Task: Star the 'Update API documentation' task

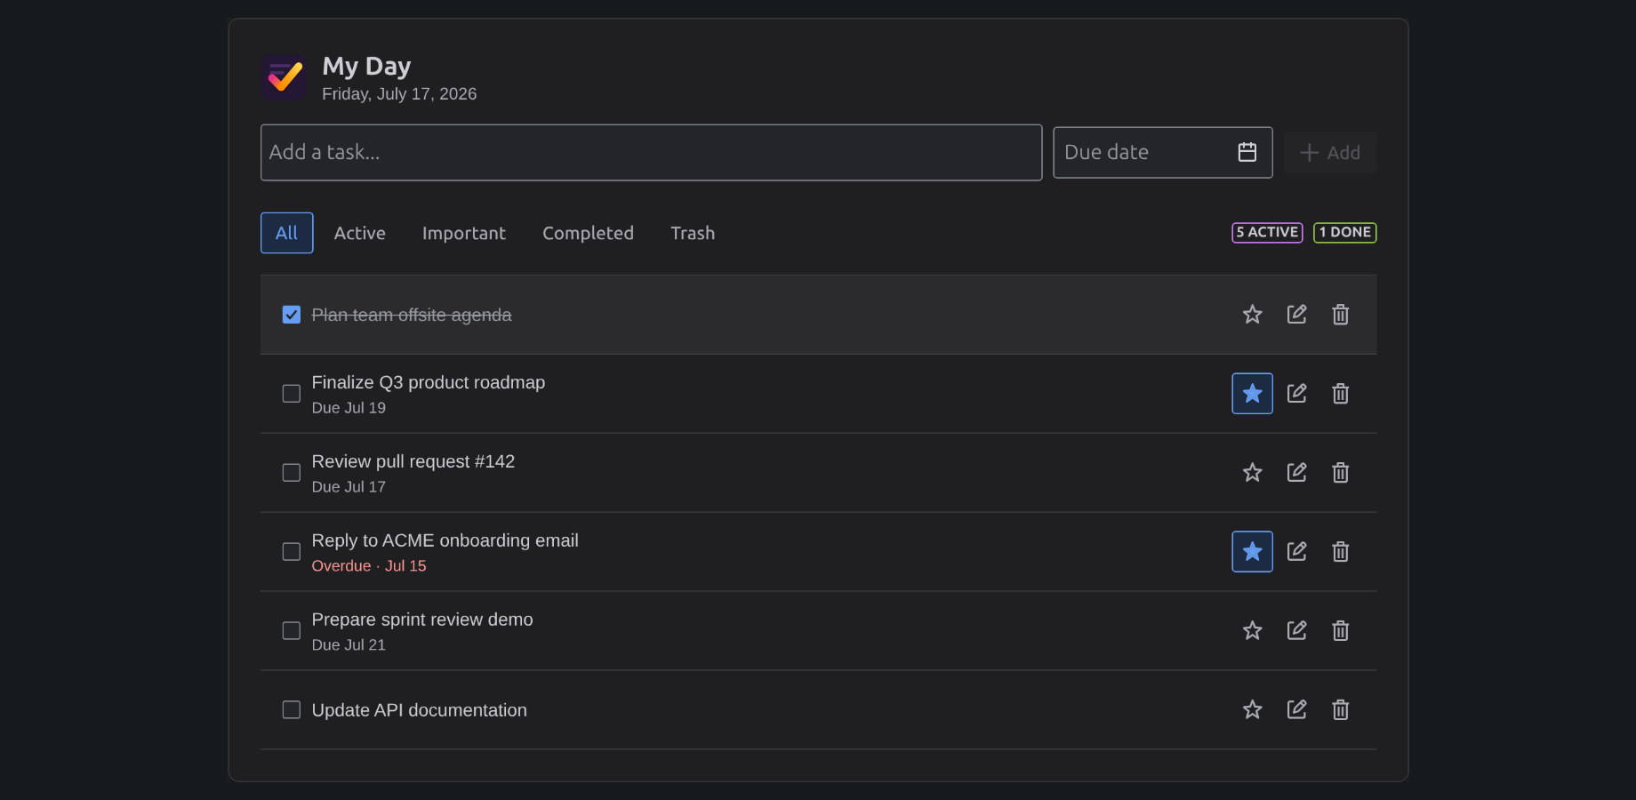Action: [1252, 710]
